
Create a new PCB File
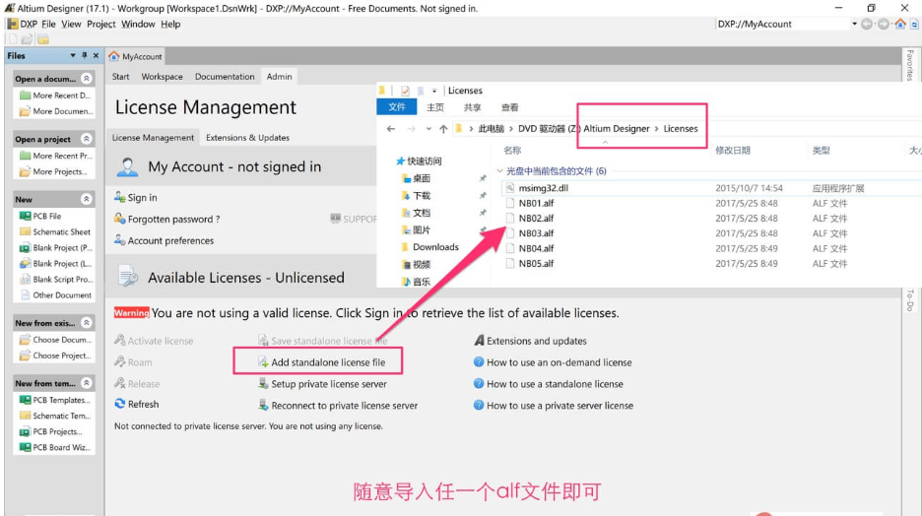tap(40, 216)
